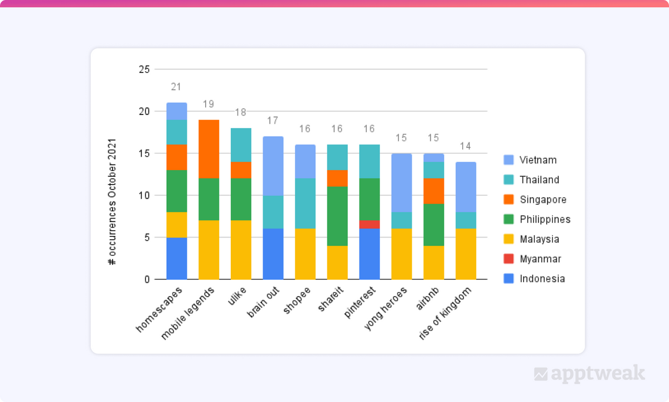This screenshot has width=669, height=402.
Task: Click the y-axis title occurrences October 2021
Action: click(113, 201)
